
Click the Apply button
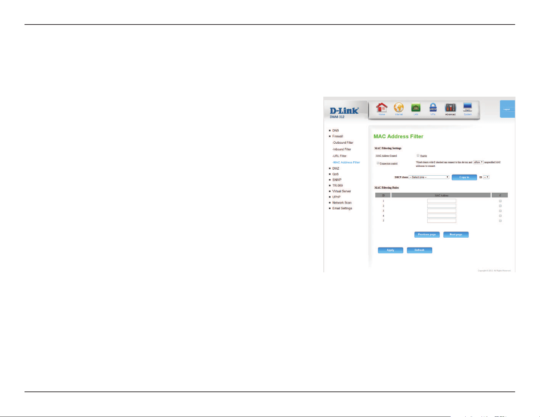(x=390, y=250)
